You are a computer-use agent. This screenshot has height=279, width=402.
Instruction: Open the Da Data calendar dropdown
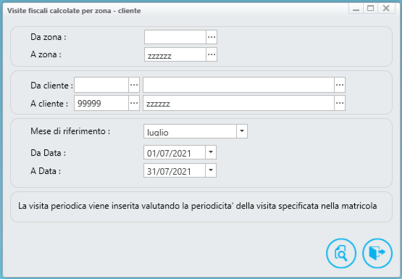(x=211, y=152)
